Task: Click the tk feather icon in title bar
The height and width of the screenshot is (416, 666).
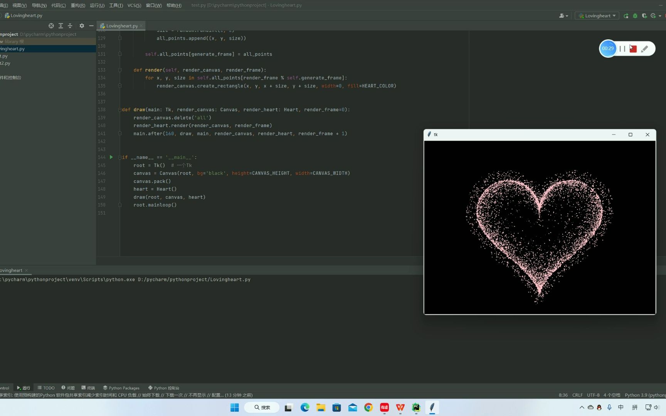Action: (429, 134)
